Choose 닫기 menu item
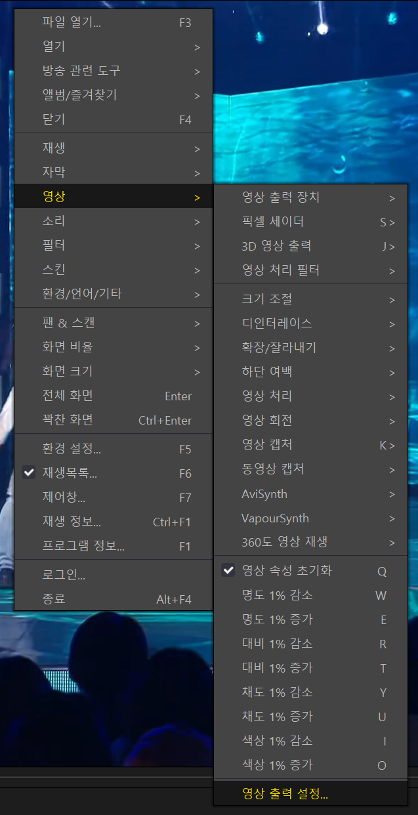The height and width of the screenshot is (815, 418). tap(114, 119)
